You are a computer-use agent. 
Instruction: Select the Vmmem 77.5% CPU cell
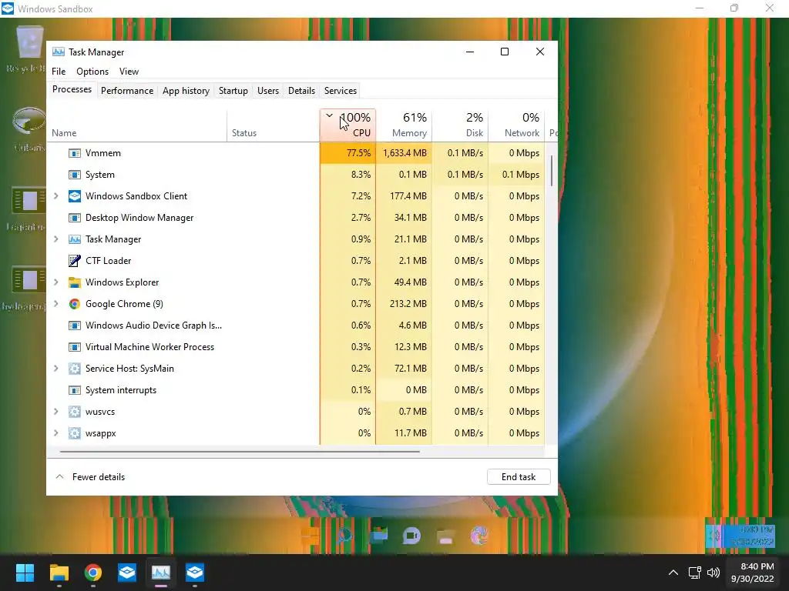pos(347,153)
